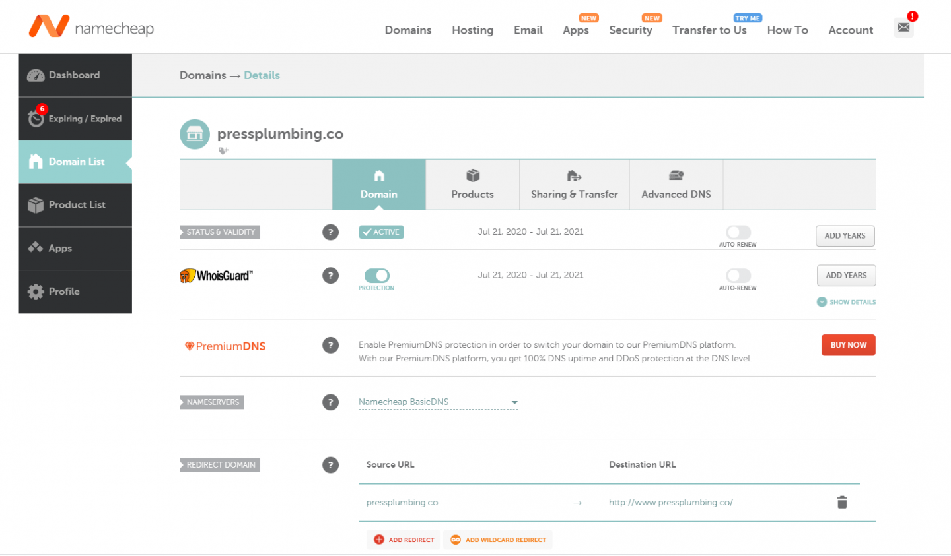
Task: Click Add Wildcard Redirect button
Action: [498, 540]
